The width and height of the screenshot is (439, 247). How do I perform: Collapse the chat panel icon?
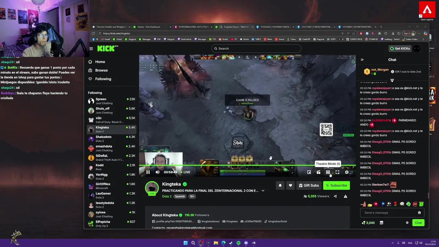coord(362,60)
